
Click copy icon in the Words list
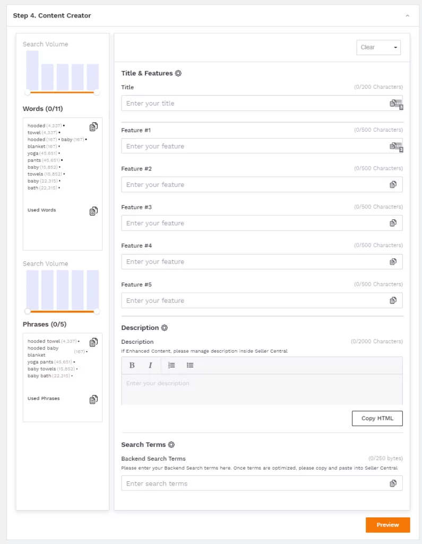point(93,126)
